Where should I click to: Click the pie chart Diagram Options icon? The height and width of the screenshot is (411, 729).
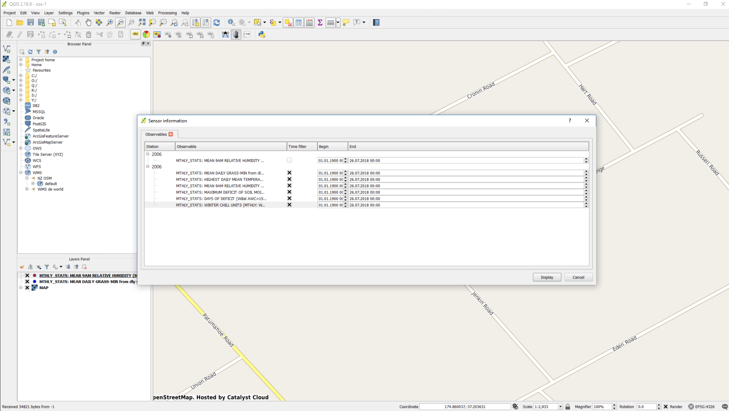[146, 34]
